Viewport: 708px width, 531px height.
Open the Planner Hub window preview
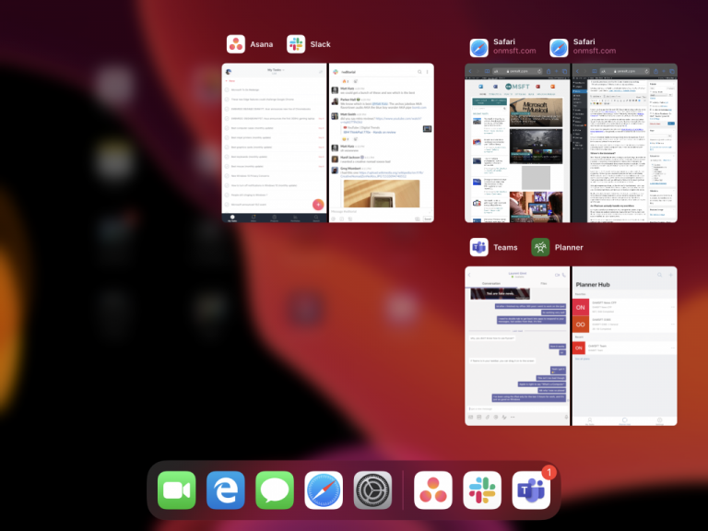[625, 346]
